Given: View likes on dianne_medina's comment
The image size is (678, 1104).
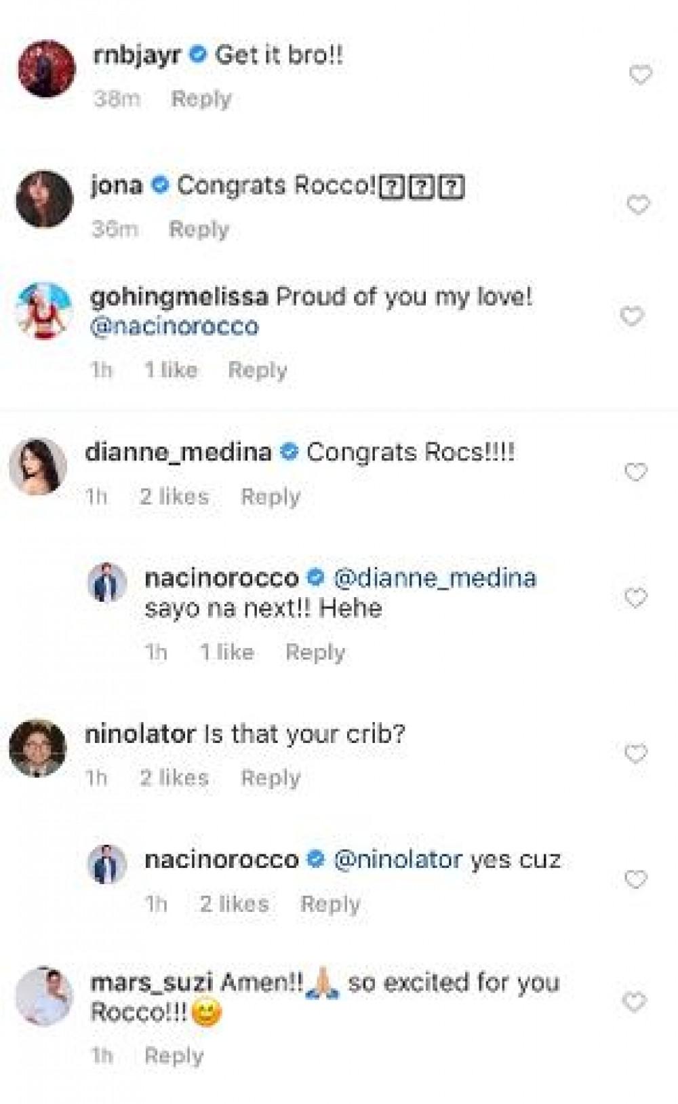Looking at the screenshot, I should click(174, 497).
